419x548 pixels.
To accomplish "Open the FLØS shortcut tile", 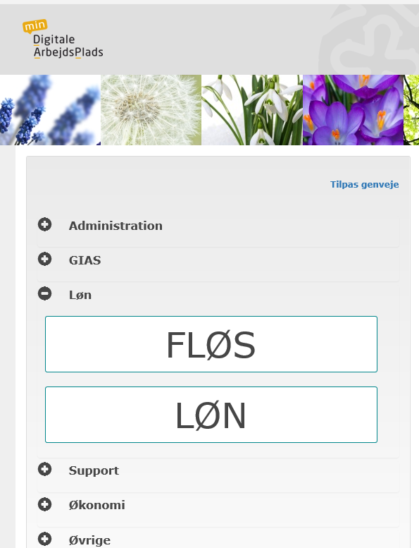I will 211,344.
